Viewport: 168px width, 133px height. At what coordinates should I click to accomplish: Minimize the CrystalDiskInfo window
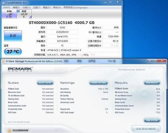click(x=105, y=2)
